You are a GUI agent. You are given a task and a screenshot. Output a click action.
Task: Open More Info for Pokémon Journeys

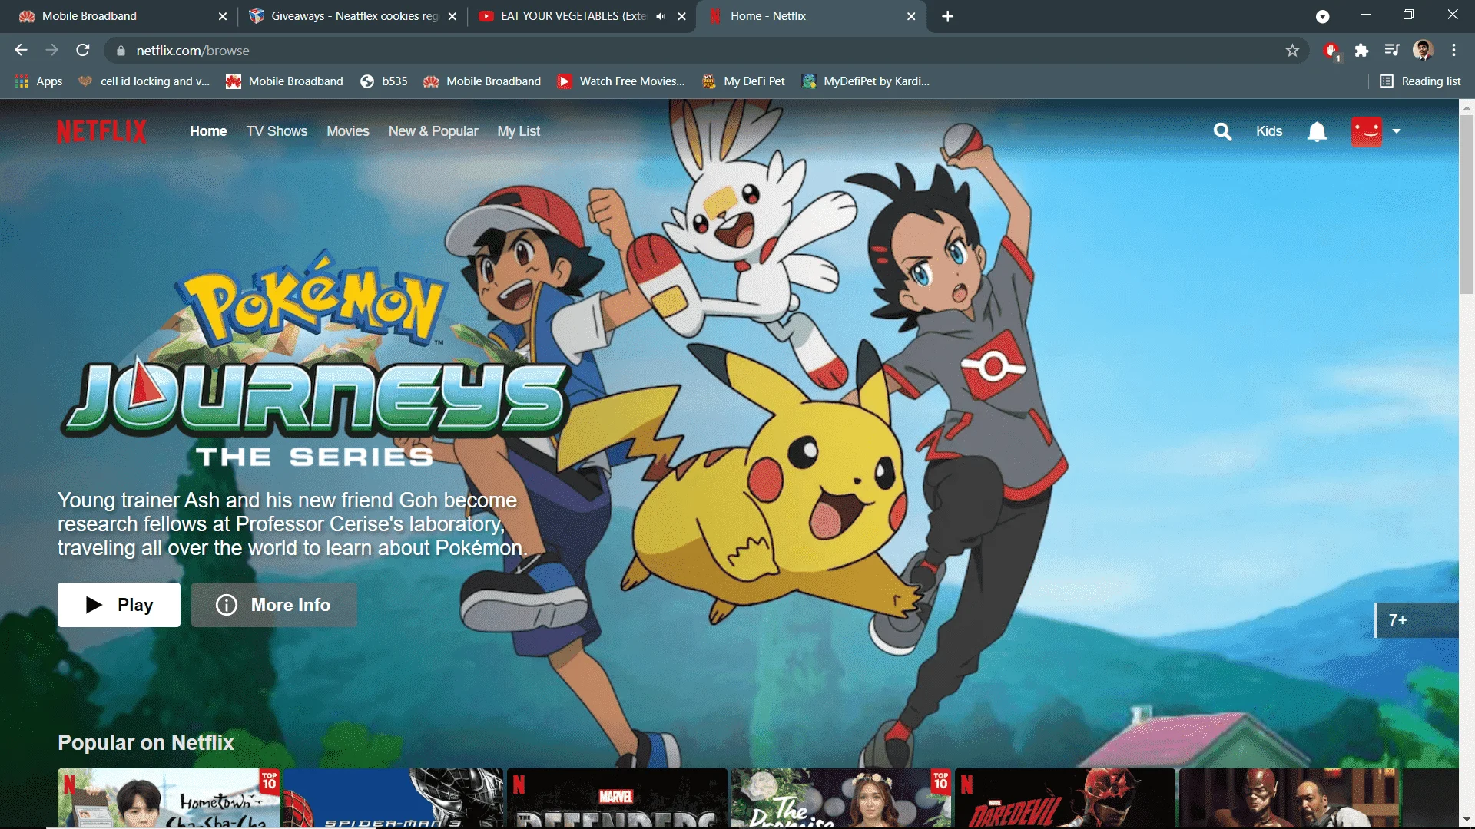tap(273, 605)
